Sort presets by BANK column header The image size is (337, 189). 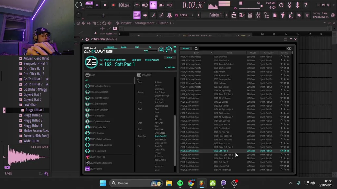[x=196, y=53]
